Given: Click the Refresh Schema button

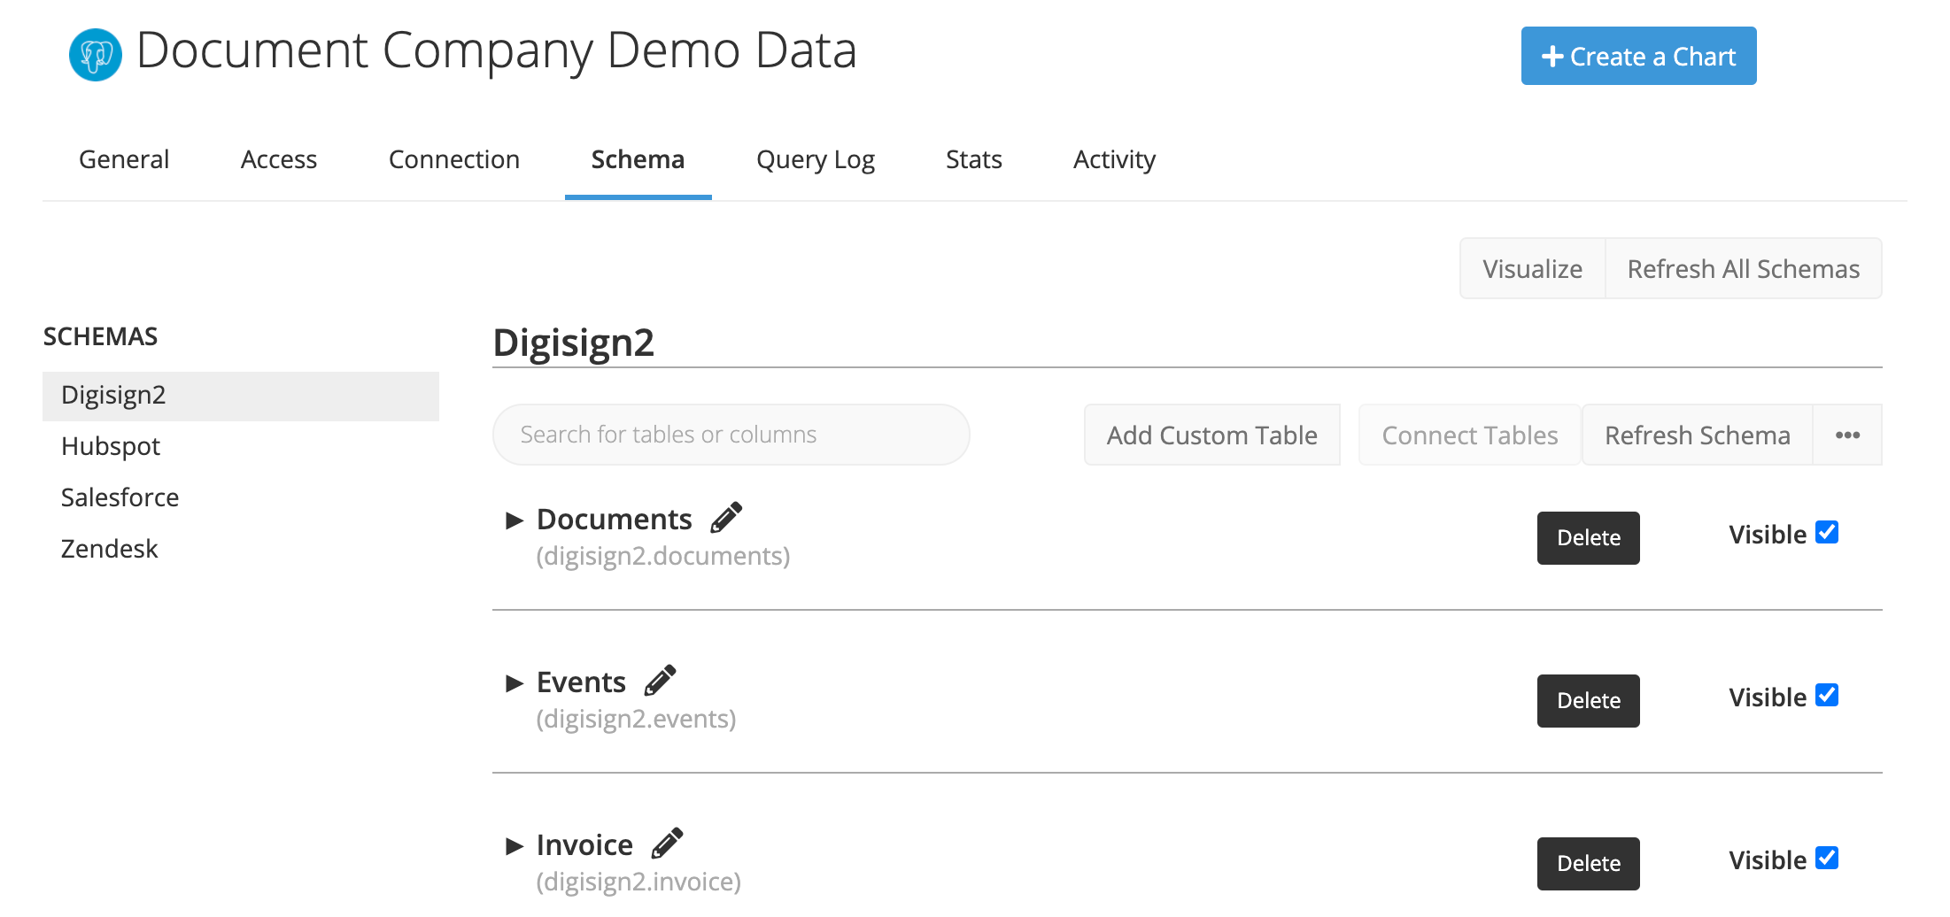Looking at the screenshot, I should 1698,435.
